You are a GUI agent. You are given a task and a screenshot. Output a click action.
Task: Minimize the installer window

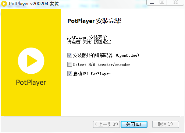tap(152, 3)
